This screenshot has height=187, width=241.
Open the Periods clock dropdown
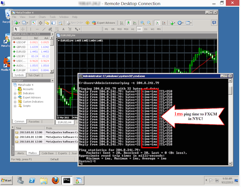180,23
